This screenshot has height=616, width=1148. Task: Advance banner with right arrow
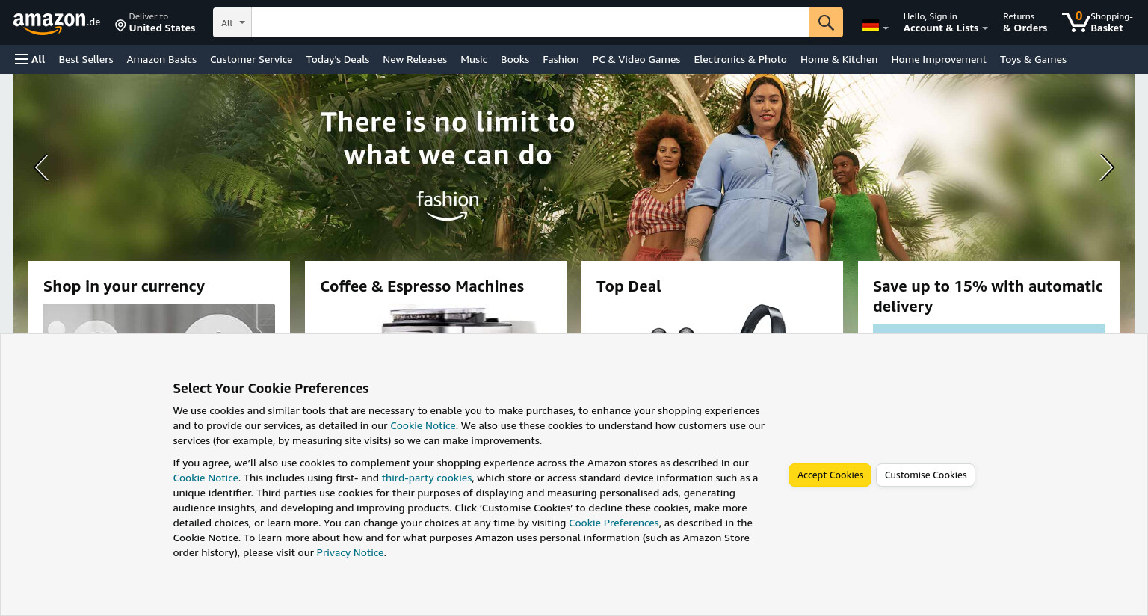(x=1106, y=167)
